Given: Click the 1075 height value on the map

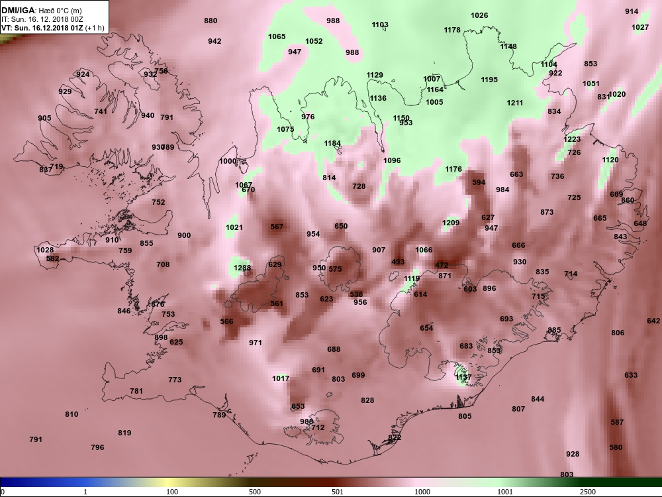Looking at the screenshot, I should (x=285, y=129).
